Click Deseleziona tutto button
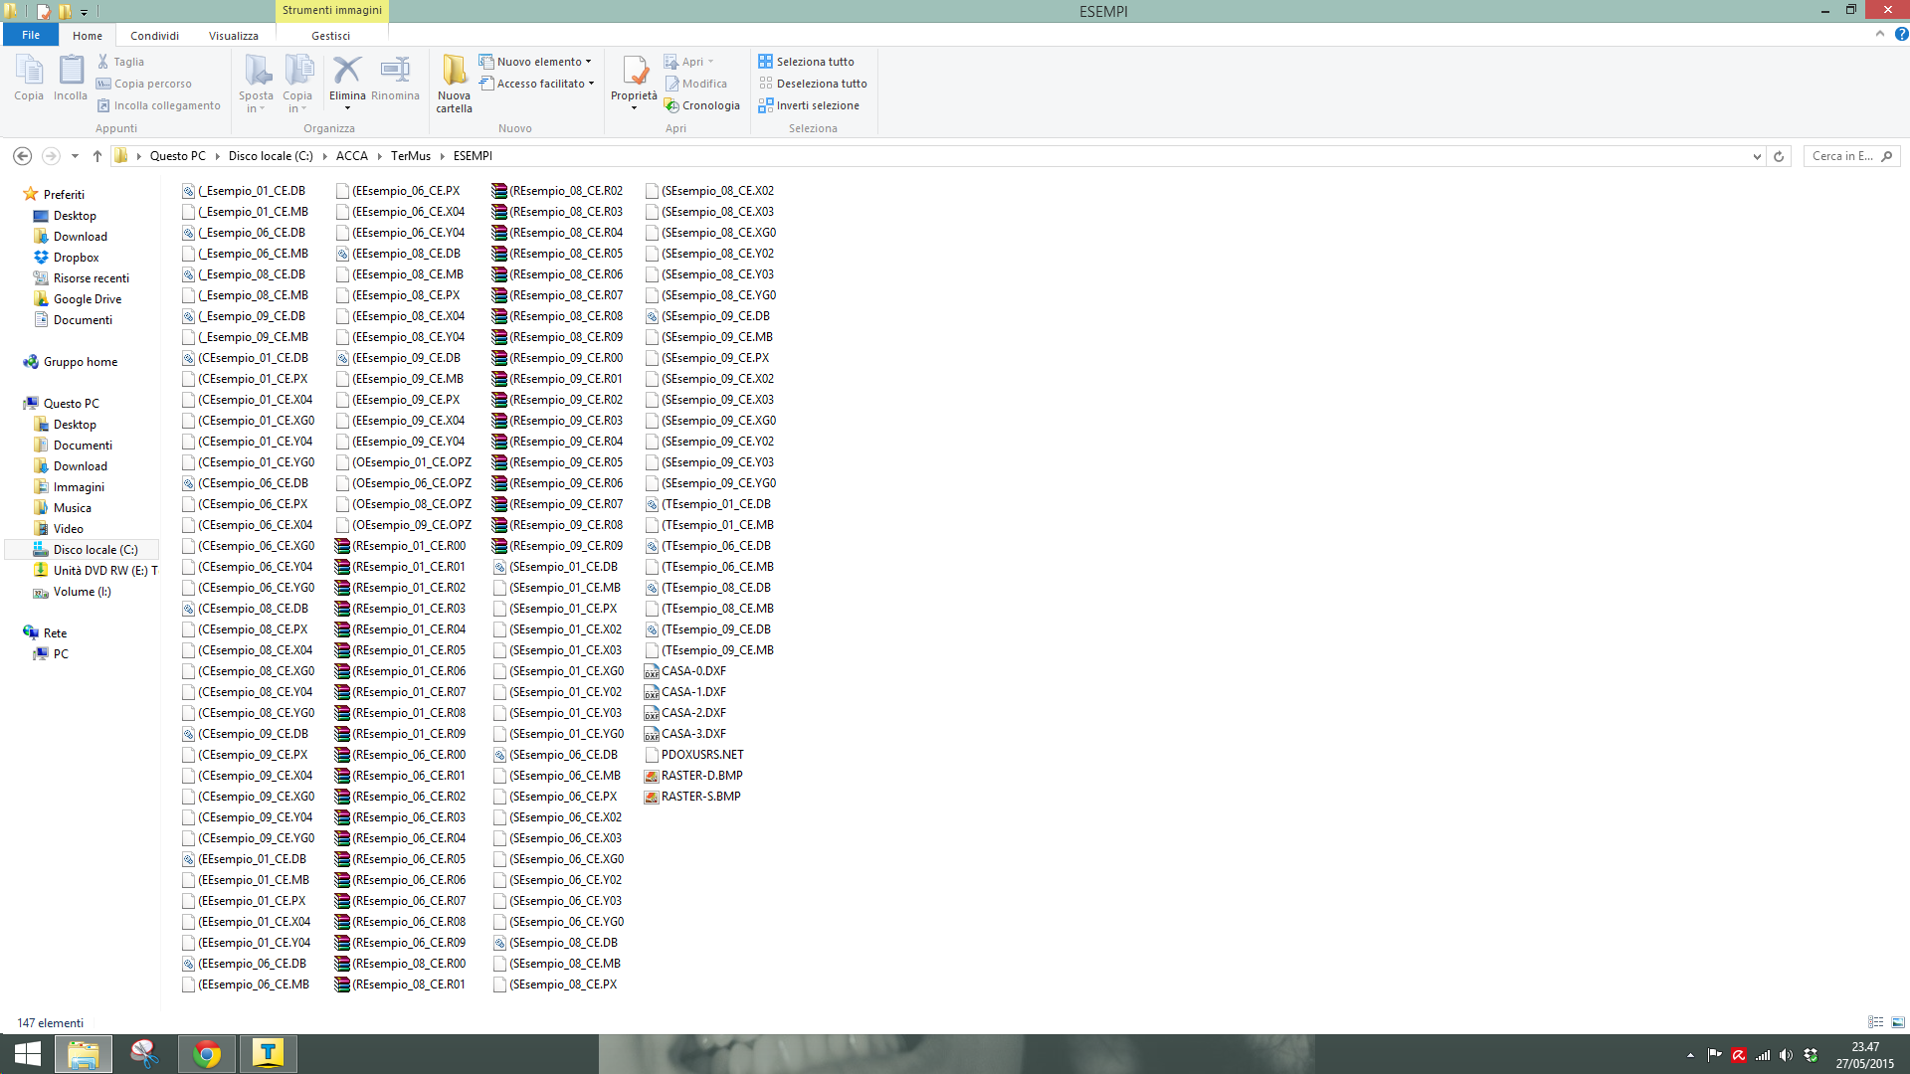1910x1074 pixels. pos(821,84)
